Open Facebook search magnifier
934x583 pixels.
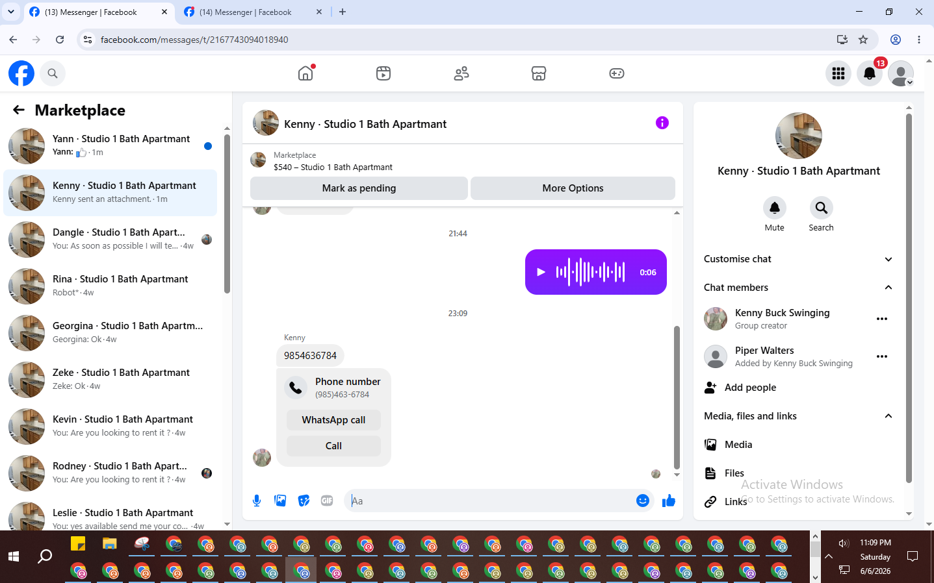[x=53, y=73]
